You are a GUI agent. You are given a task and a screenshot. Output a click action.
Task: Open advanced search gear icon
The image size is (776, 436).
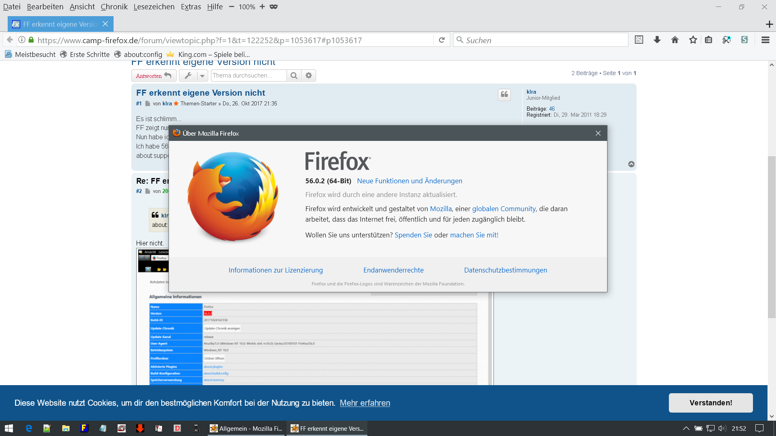pyautogui.click(x=309, y=75)
